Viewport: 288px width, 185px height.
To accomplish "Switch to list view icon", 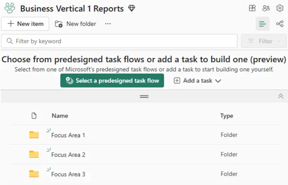I will tap(263, 24).
